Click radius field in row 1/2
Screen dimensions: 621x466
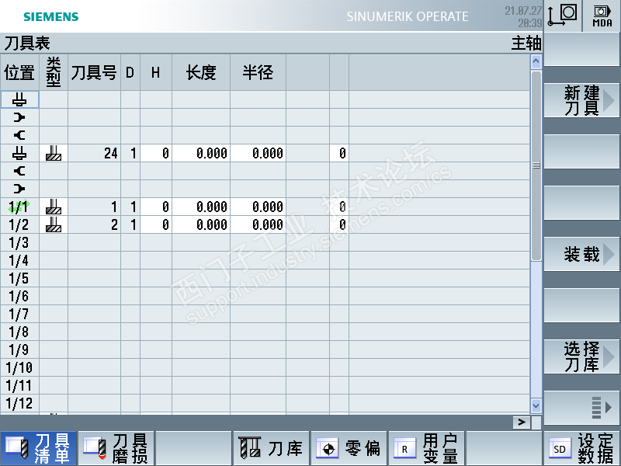pos(258,224)
